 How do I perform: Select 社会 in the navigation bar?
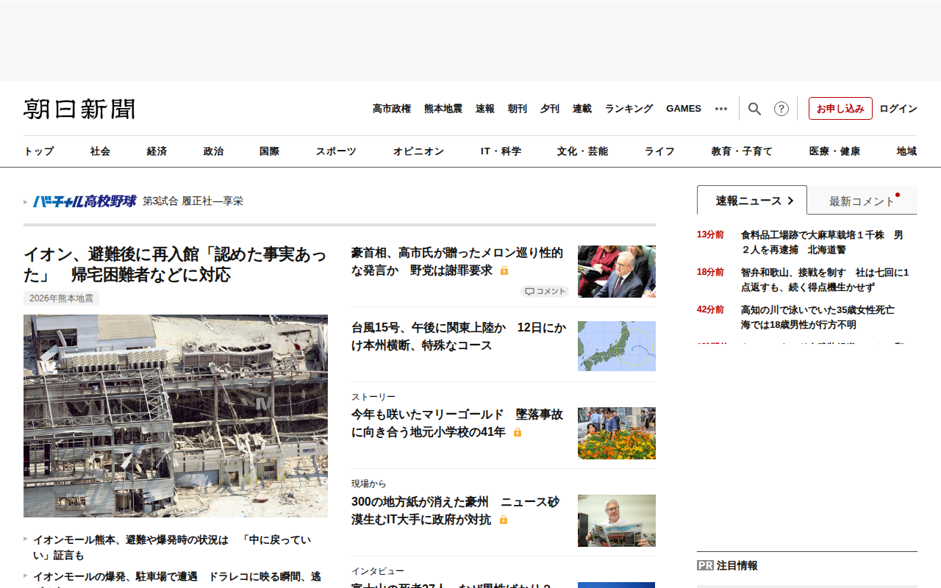(101, 151)
